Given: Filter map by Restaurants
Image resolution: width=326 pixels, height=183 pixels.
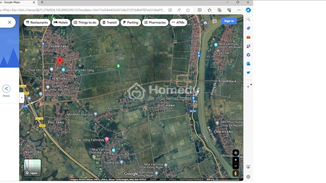Looking at the screenshot, I should (37, 22).
